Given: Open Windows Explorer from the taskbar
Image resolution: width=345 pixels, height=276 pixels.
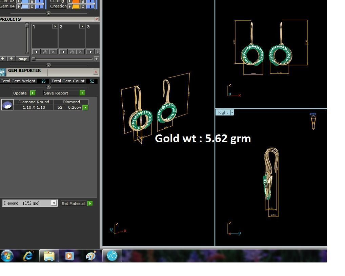Looking at the screenshot, I should [49, 256].
